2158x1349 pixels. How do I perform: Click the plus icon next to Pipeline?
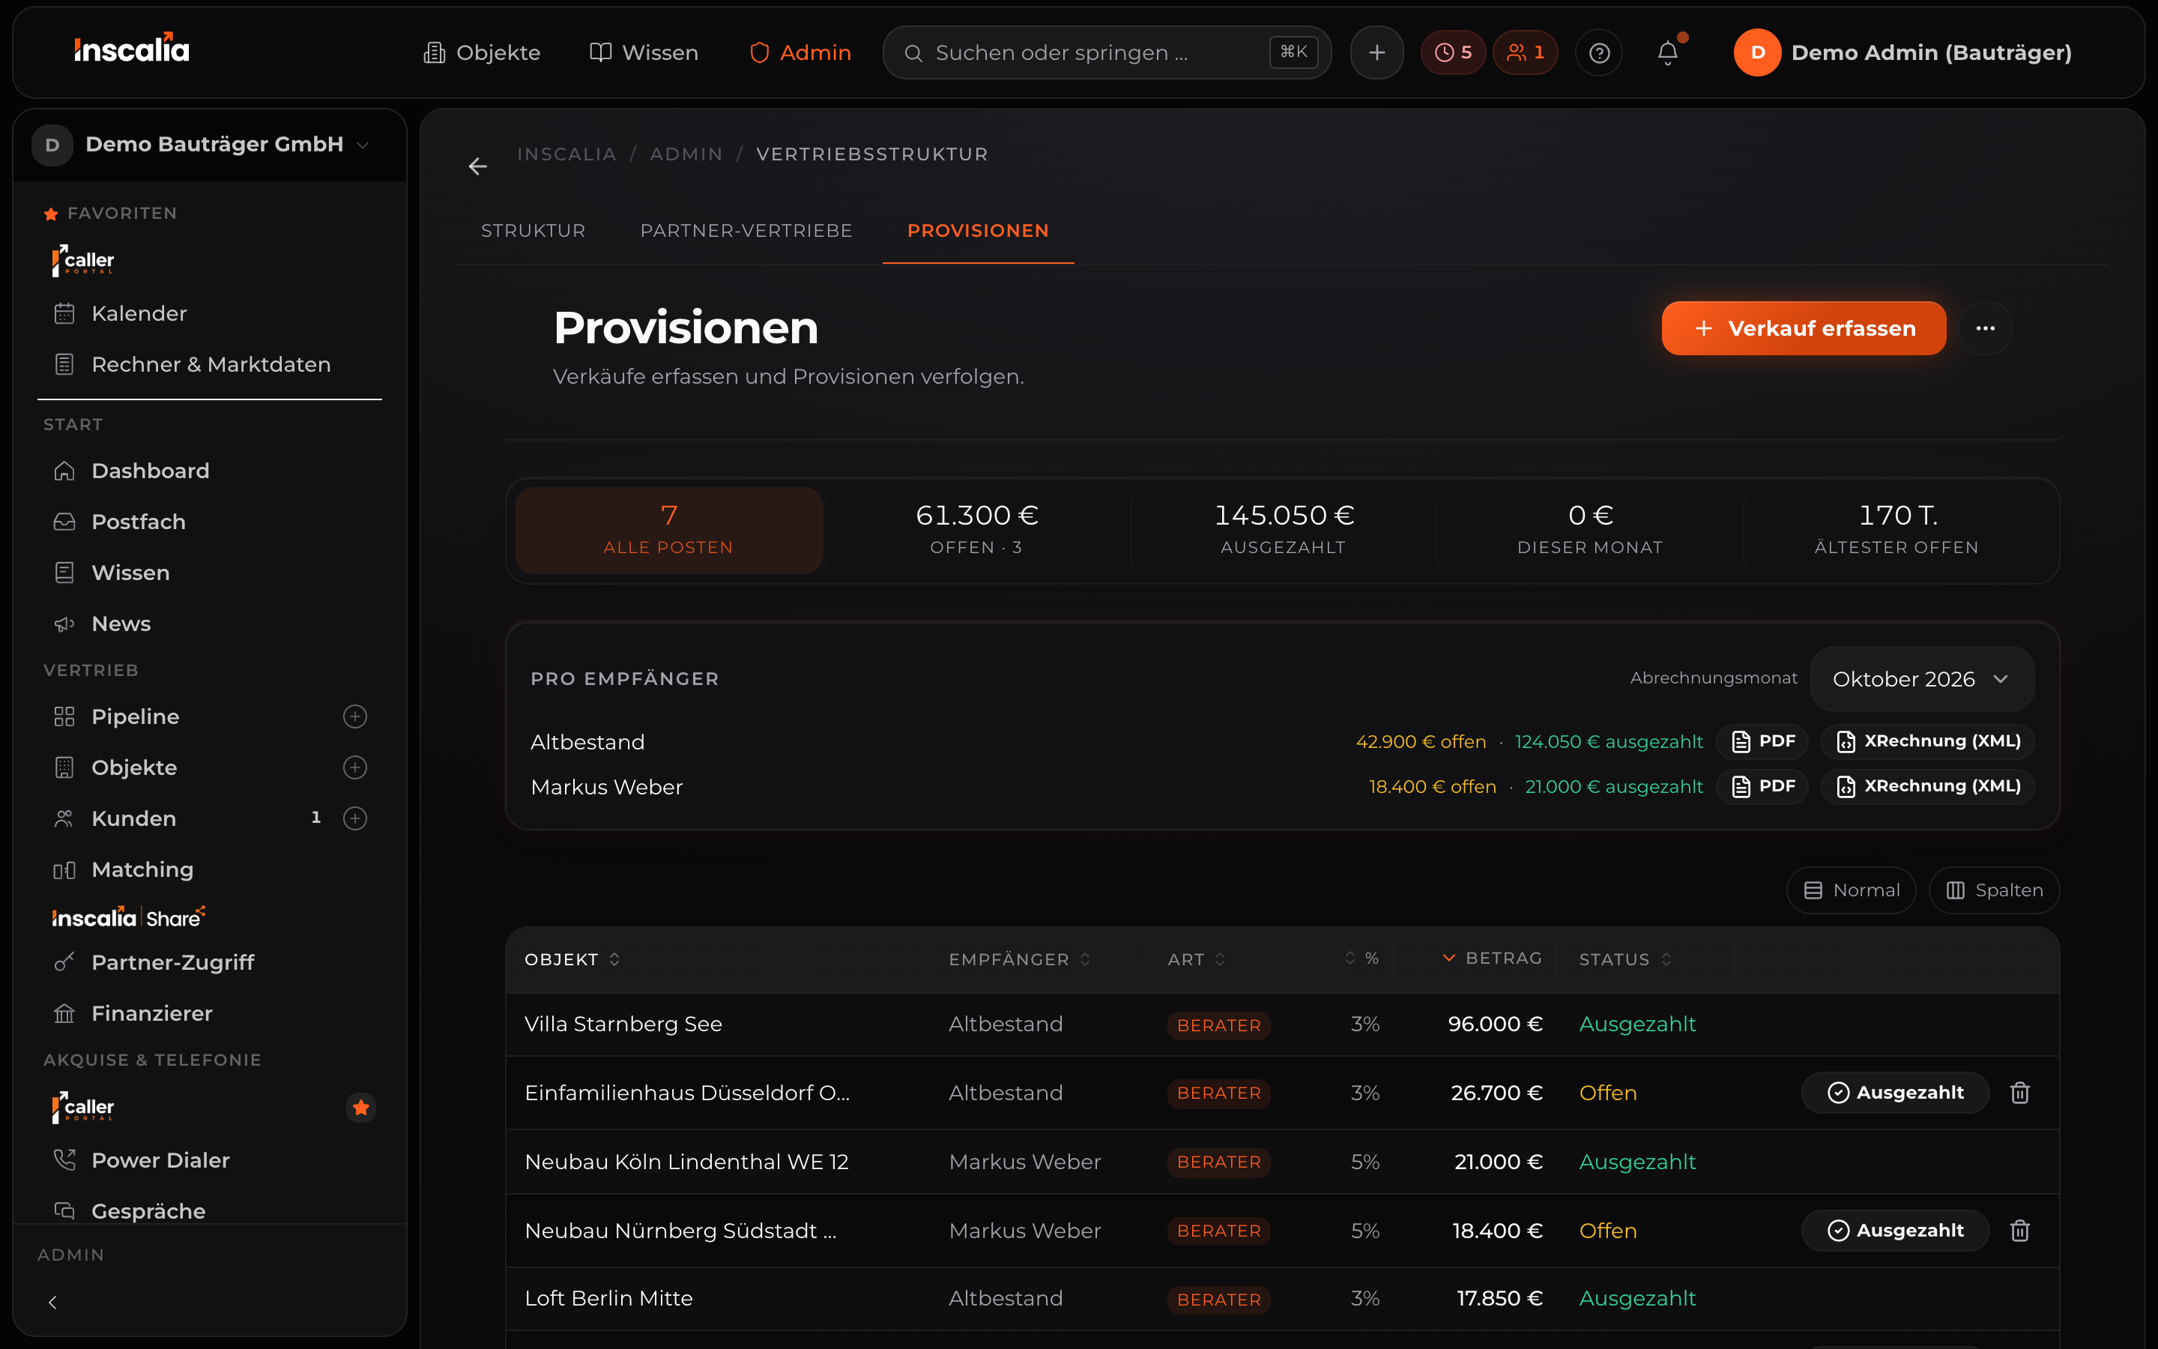(355, 716)
